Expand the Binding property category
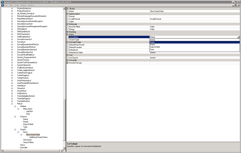 pyautogui.click(x=67, y=32)
